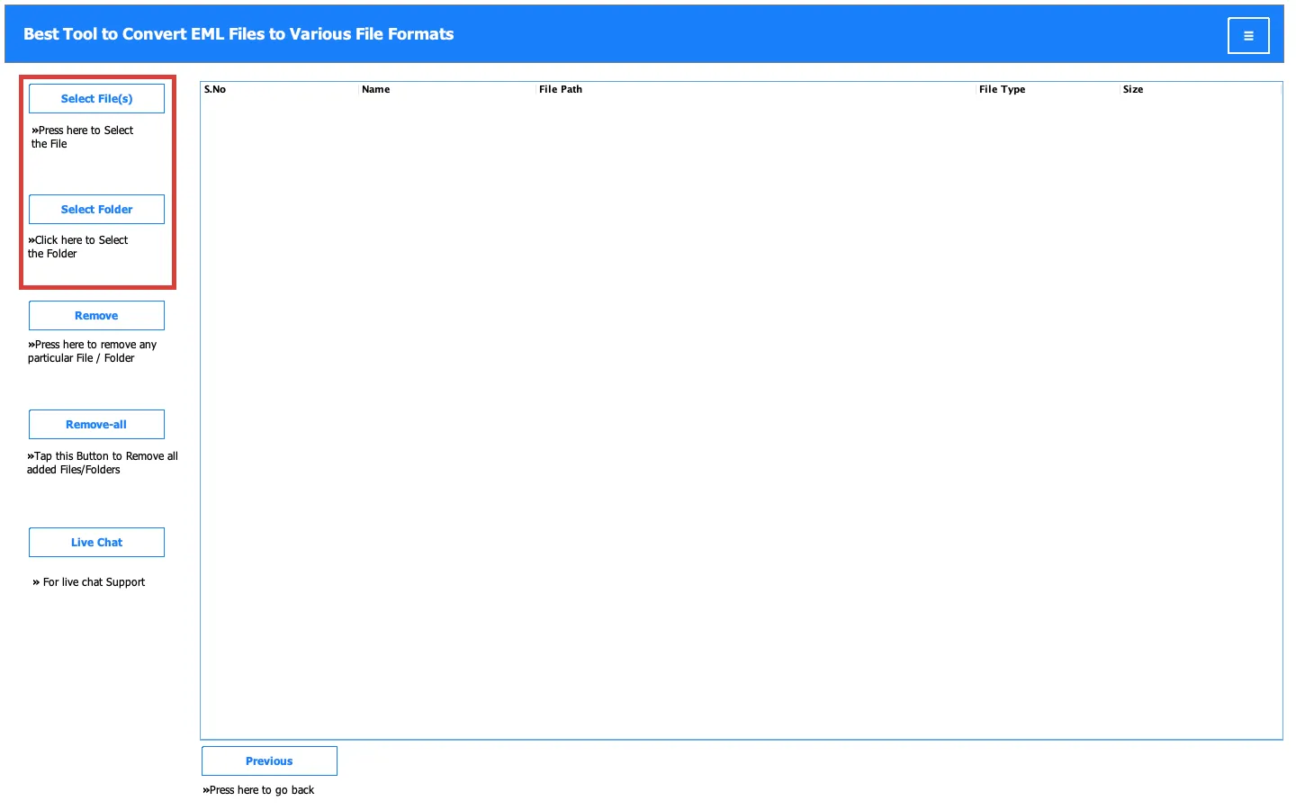The width and height of the screenshot is (1296, 810).
Task: Click the Select File(s) button
Action: tap(96, 98)
